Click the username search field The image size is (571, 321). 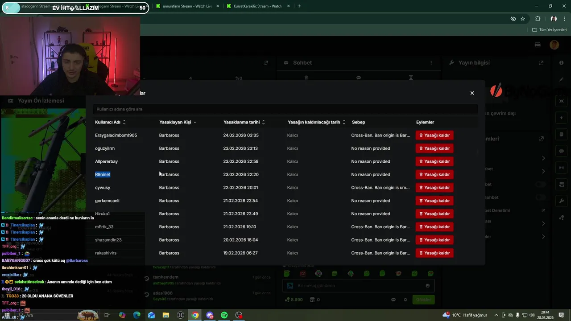[285, 109]
